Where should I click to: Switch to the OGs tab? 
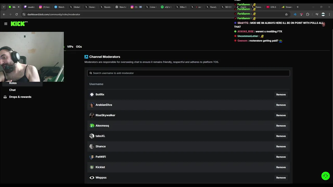79,47
